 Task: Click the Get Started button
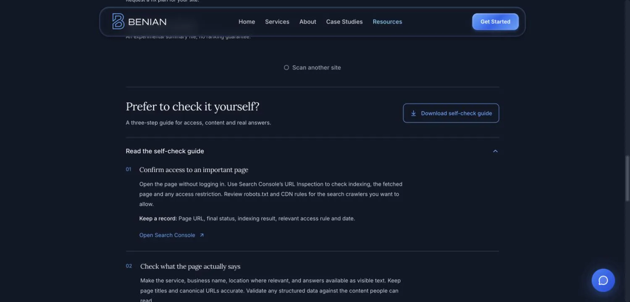pos(495,22)
